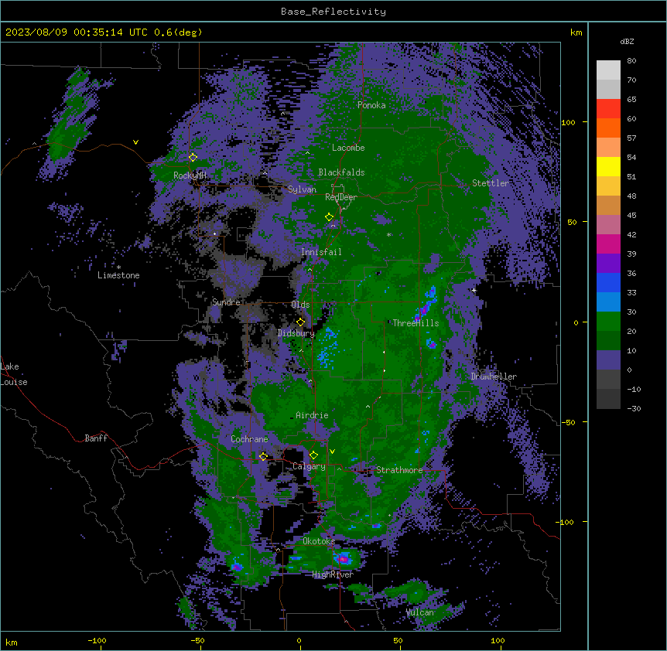Click the 100 km mark on right axis
The image size is (667, 651).
(569, 122)
